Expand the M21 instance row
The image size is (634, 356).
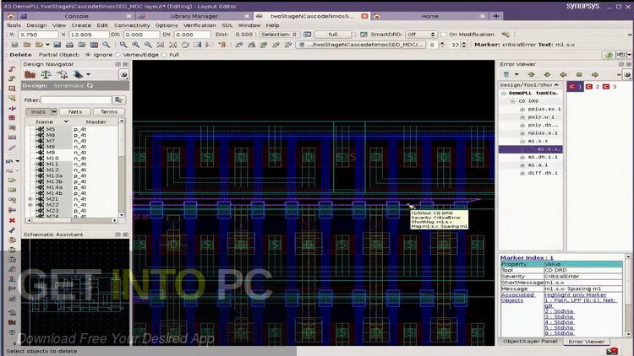pos(30,199)
